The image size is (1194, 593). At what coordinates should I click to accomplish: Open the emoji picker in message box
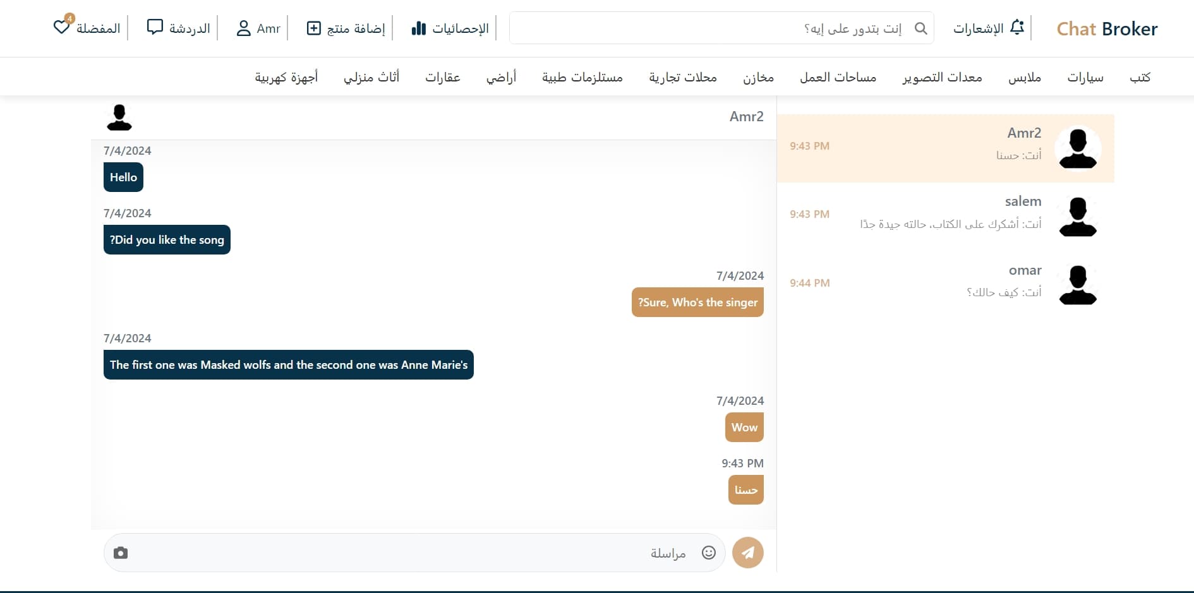[x=709, y=553]
